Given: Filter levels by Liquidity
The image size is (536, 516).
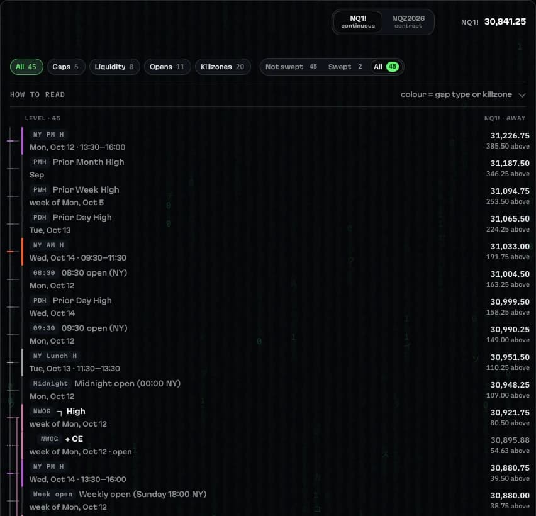Looking at the screenshot, I should [114, 67].
